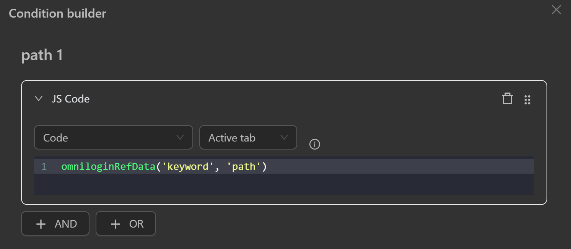Select the JS Code label text
Screen dimensions: 571x249
click(x=71, y=98)
